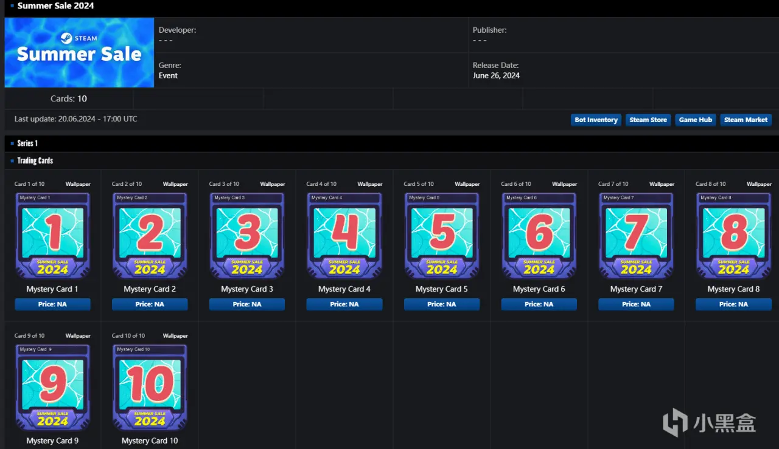Select the Mystery Card 4 image
This screenshot has width=779, height=449.
tap(344, 236)
